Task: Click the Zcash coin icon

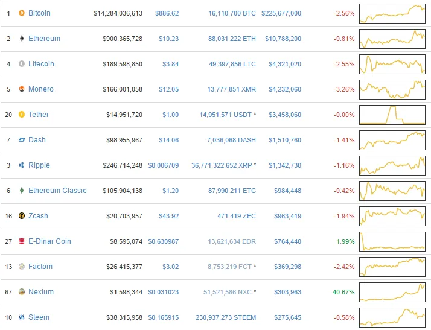Action: point(22,216)
